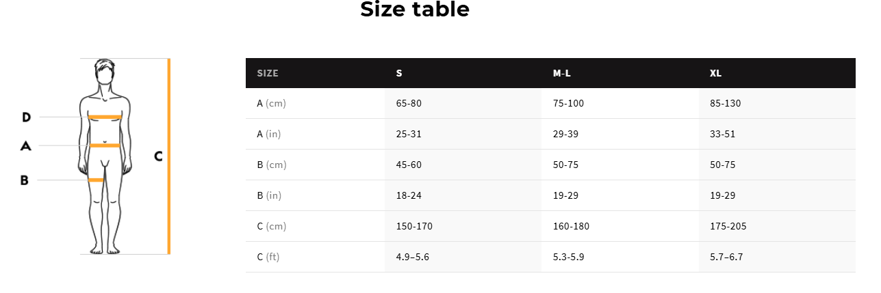Click the 65-80 cell for size S
The height and width of the screenshot is (293, 881).
click(x=409, y=104)
